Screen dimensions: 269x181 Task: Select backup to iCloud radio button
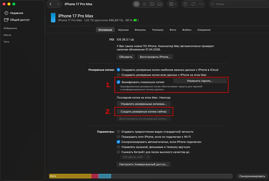(118, 70)
